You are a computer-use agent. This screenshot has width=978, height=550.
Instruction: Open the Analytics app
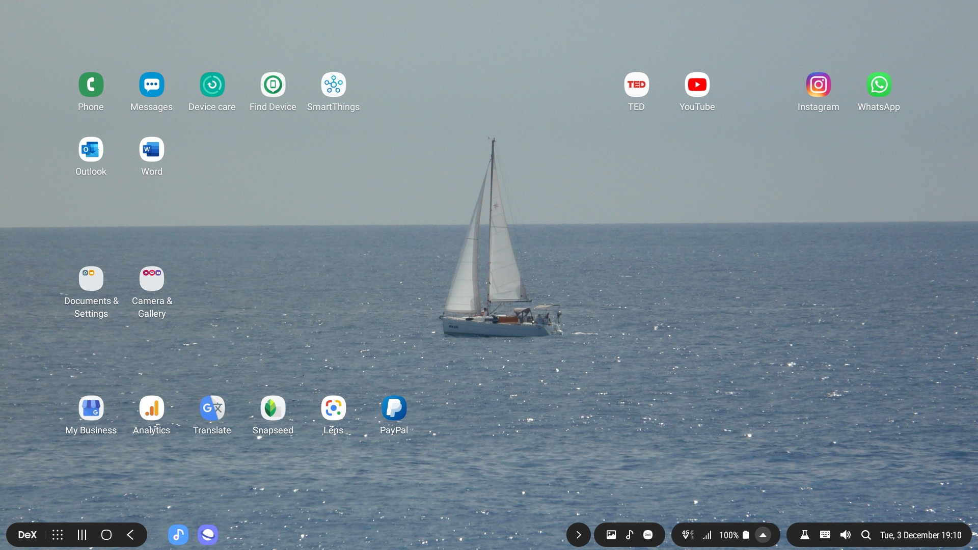coord(151,408)
